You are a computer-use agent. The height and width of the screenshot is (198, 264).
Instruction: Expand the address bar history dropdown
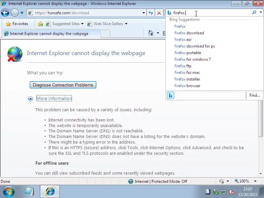point(144,13)
